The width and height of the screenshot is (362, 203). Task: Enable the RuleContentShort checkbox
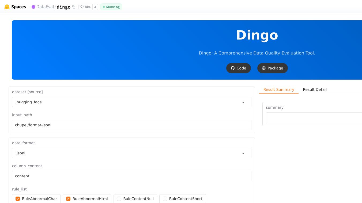tap(165, 199)
